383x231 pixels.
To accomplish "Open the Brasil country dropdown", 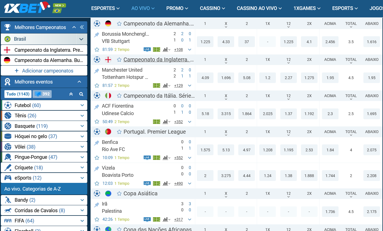I will [x=81, y=39].
